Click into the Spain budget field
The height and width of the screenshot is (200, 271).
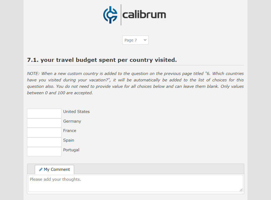click(44, 142)
